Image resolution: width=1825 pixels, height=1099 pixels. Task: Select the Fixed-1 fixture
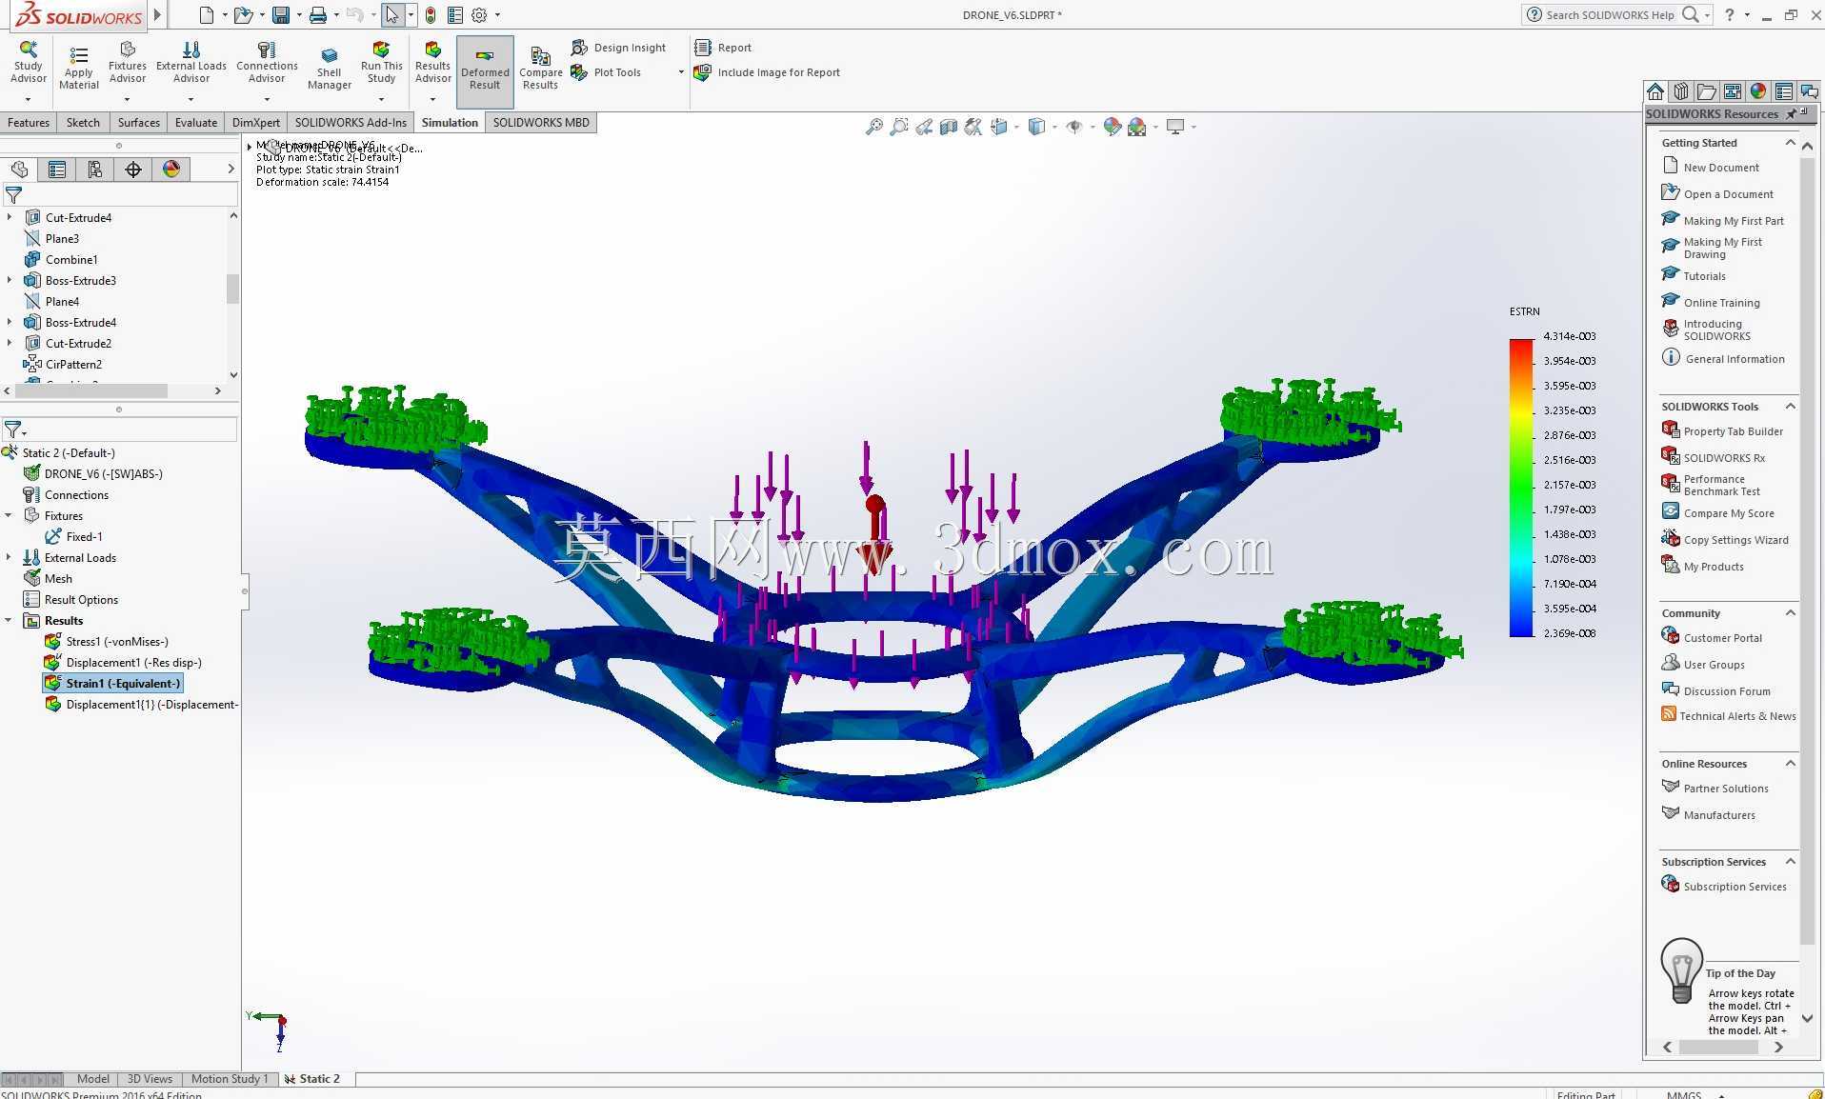coord(74,537)
